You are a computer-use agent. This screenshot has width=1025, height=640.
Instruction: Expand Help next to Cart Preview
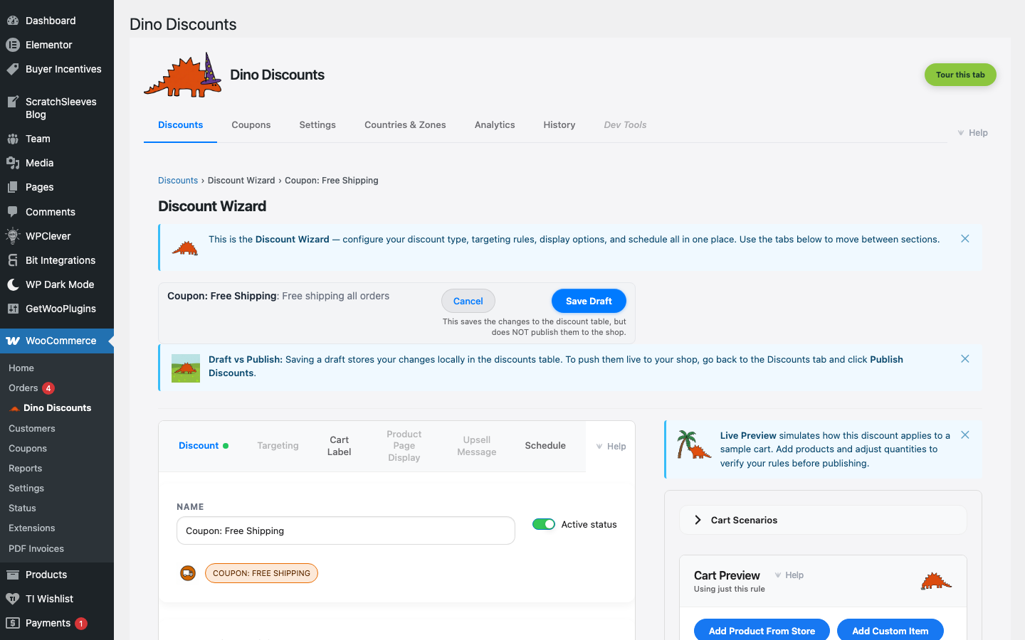789,575
